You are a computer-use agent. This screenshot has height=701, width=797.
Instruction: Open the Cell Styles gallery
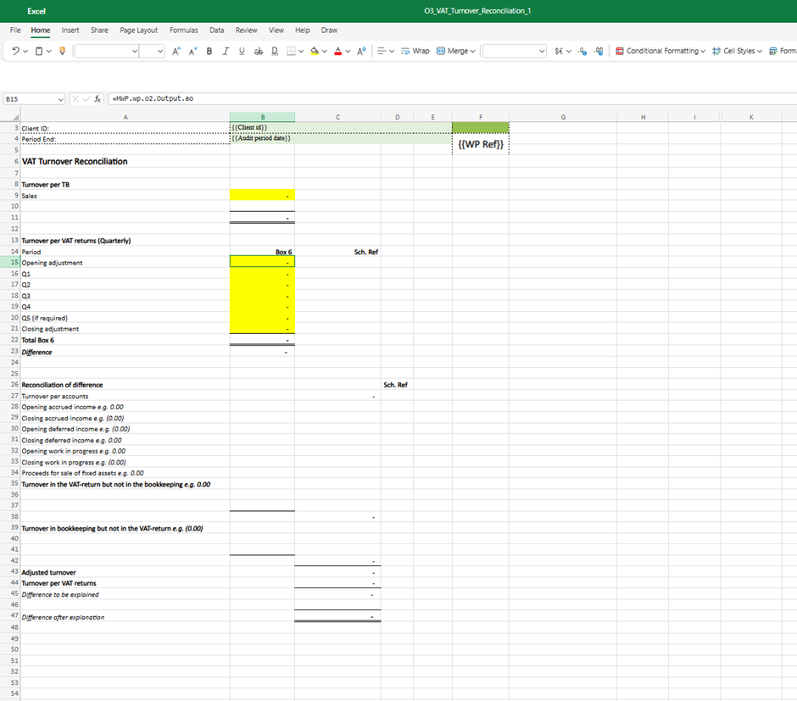[x=737, y=51]
